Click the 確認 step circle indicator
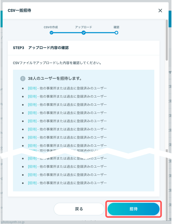173x224 pixels. pyautogui.click(x=116, y=33)
